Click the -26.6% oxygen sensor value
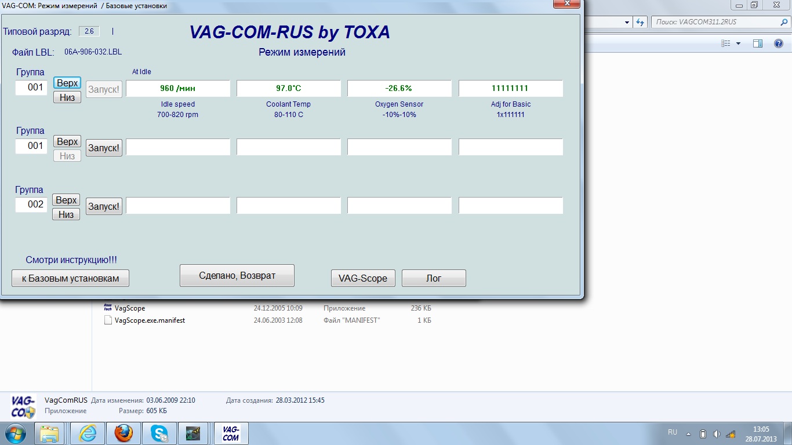This screenshot has height=445, width=792. [399, 88]
